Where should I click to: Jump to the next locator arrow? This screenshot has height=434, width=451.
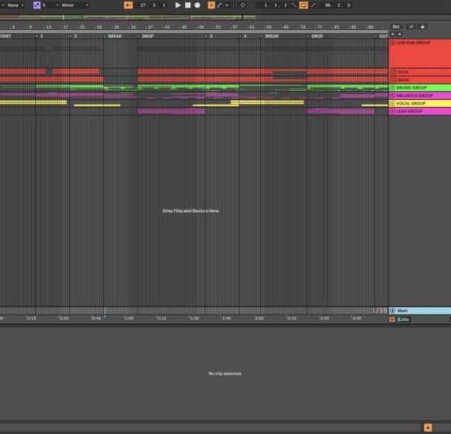[x=399, y=34]
